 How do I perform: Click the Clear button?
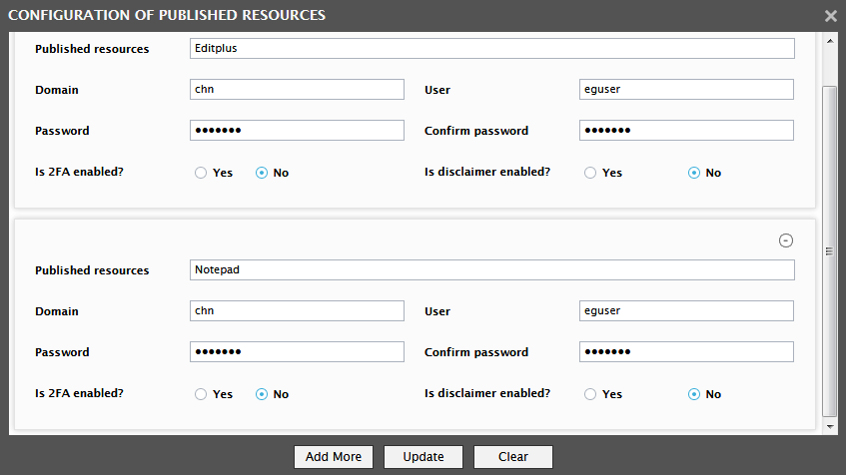[x=513, y=457]
